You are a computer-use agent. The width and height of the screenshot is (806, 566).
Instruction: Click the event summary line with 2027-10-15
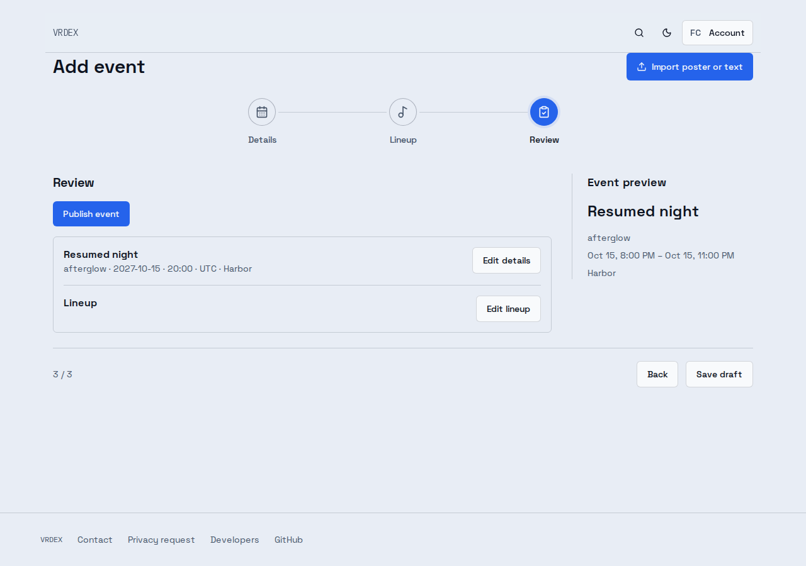(157, 269)
